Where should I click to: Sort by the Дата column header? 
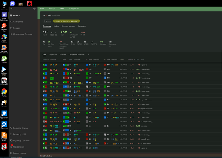[142, 59]
